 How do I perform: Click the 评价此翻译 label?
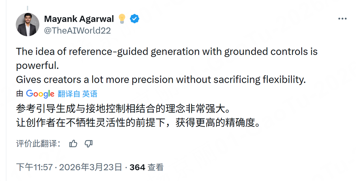coord(39,144)
